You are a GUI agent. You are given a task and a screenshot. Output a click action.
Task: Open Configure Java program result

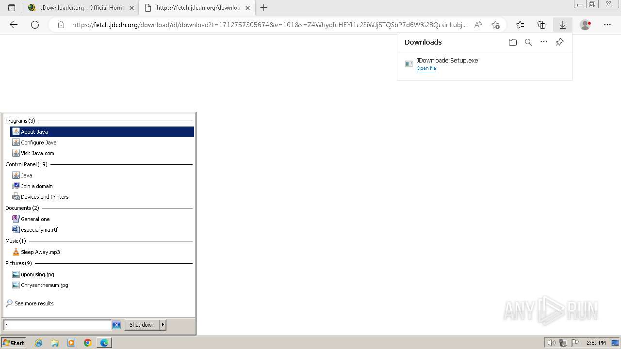coord(102,143)
